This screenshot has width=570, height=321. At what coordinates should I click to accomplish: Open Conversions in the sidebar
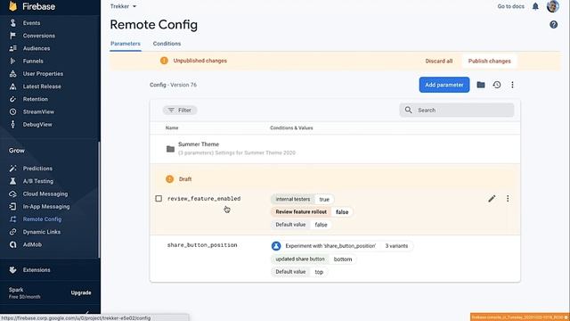click(x=39, y=36)
